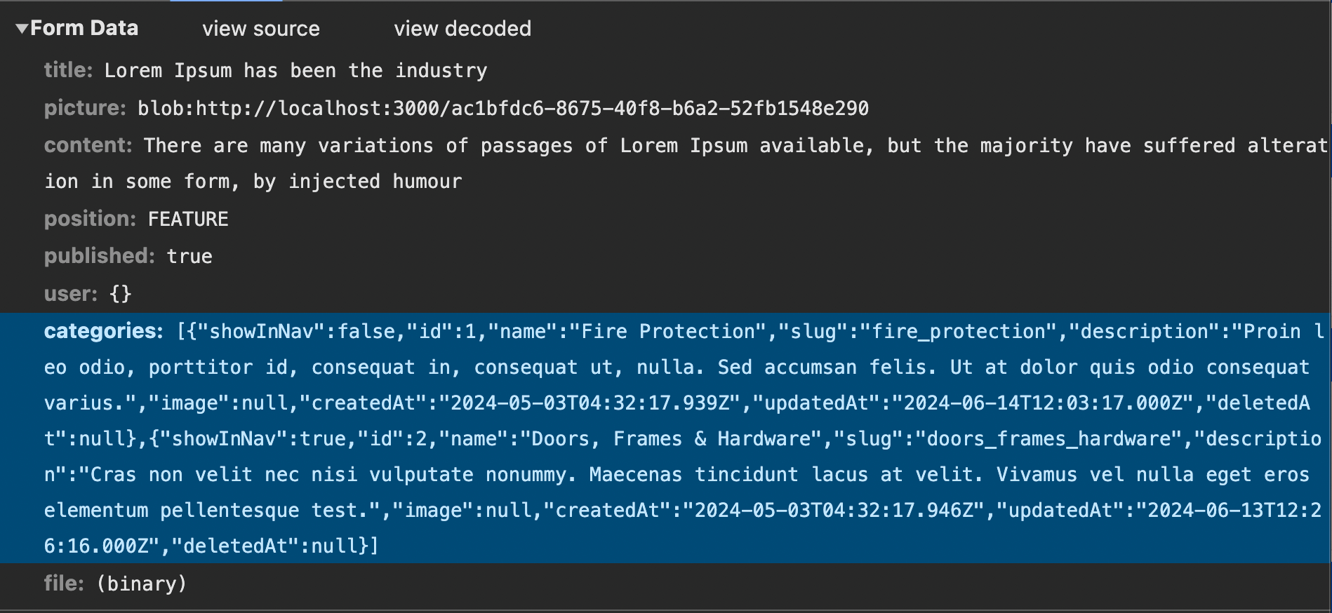This screenshot has width=1332, height=613.
Task: Click the published true value
Action: click(188, 255)
